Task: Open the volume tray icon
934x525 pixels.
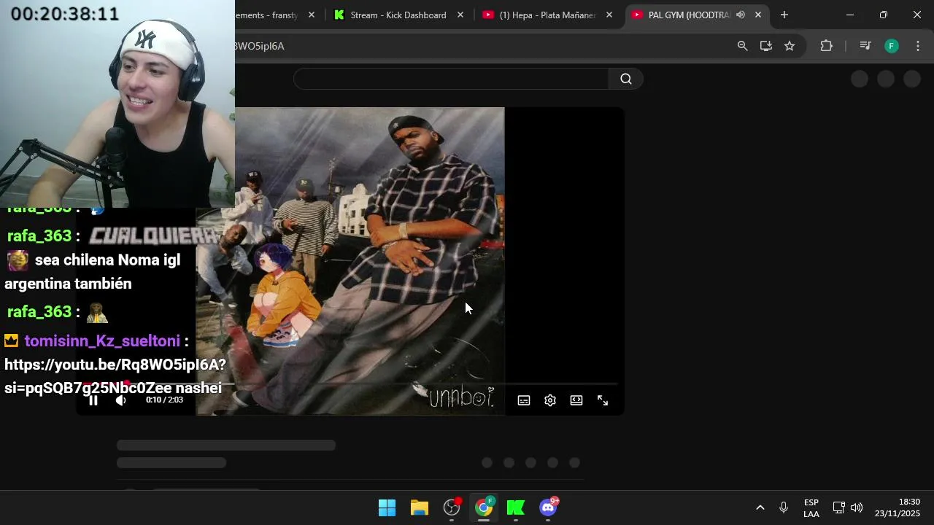Action: coord(857,507)
